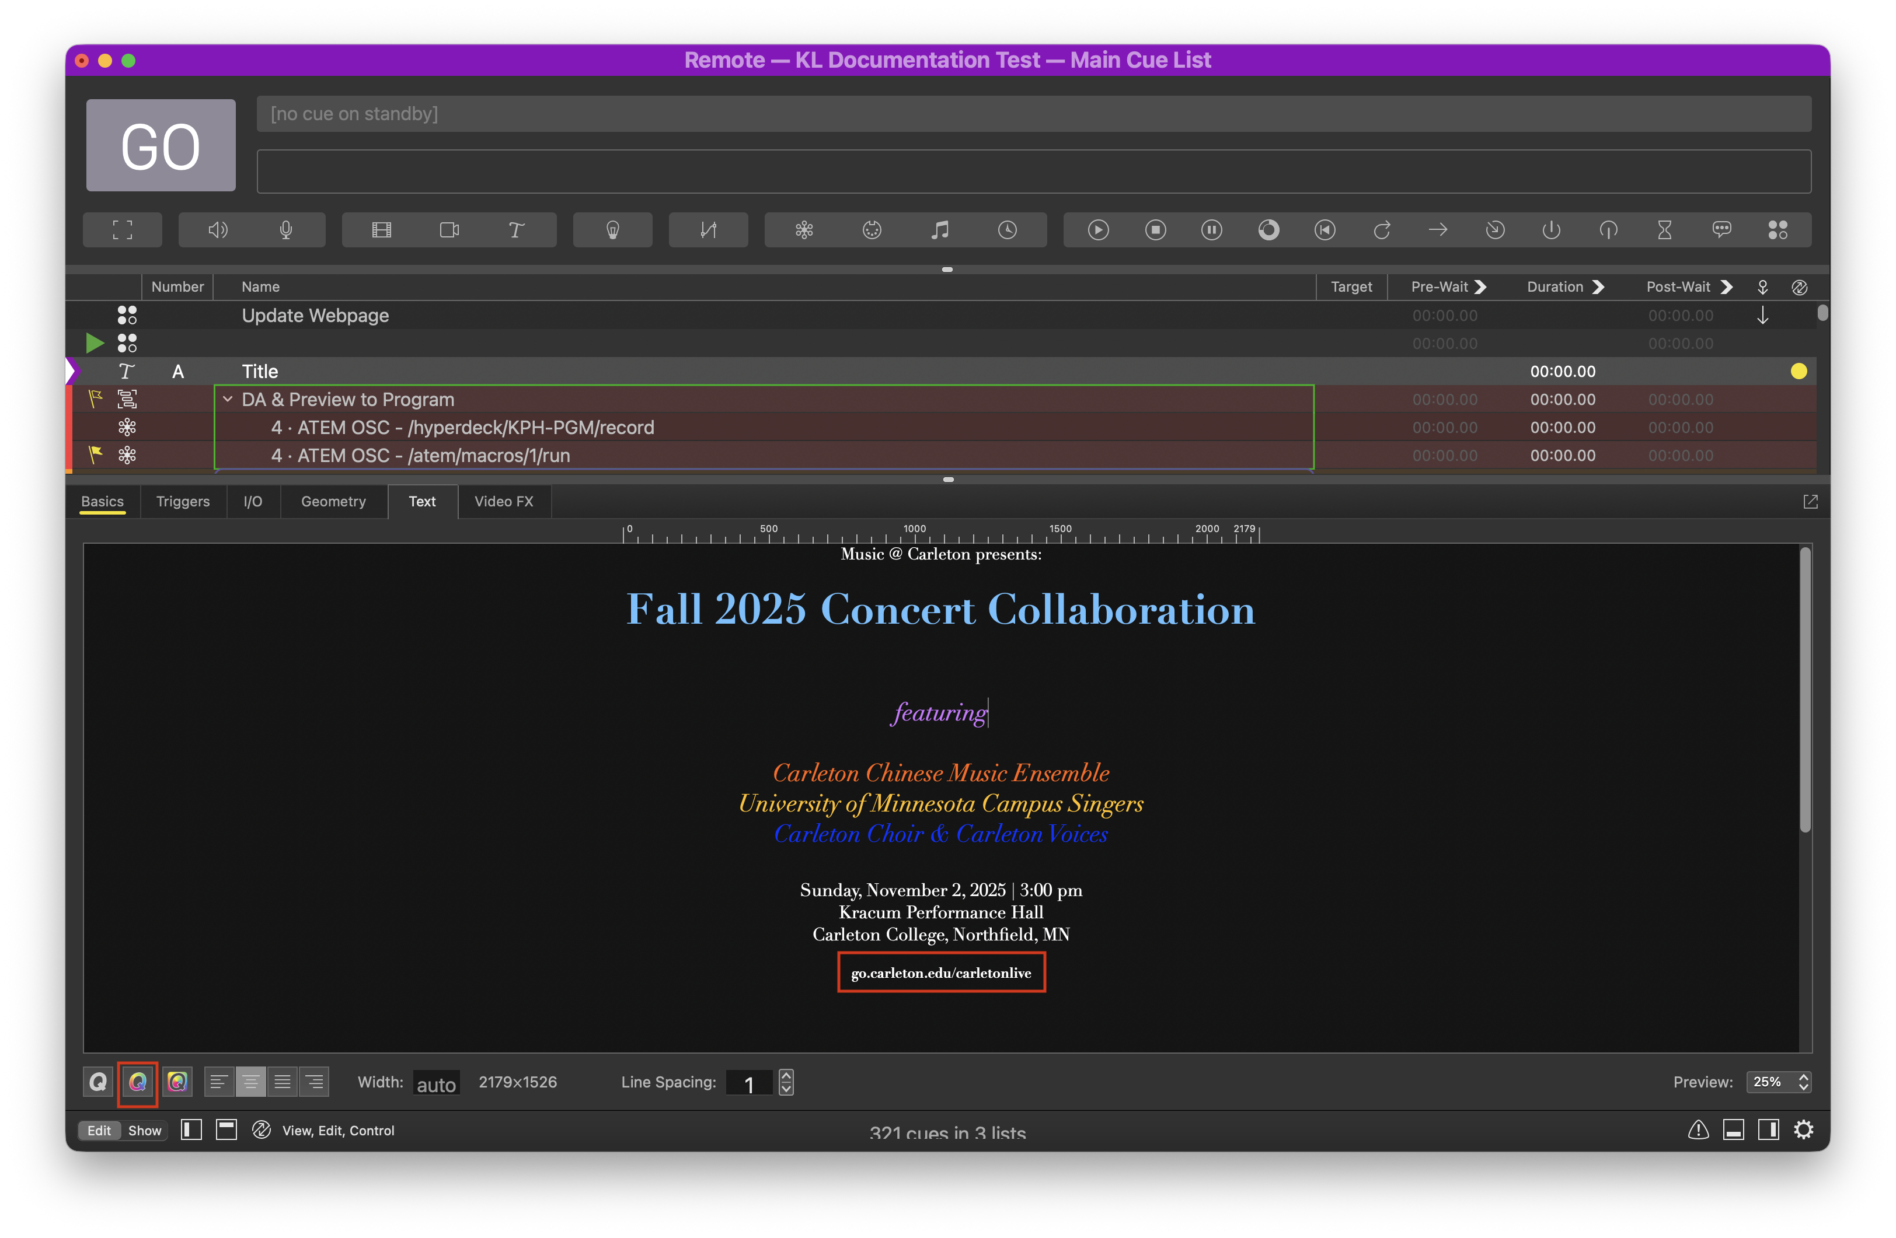Viewport: 1896px width, 1238px height.
Task: Expand the Pre-Wait column chevron
Action: pyautogui.click(x=1480, y=286)
